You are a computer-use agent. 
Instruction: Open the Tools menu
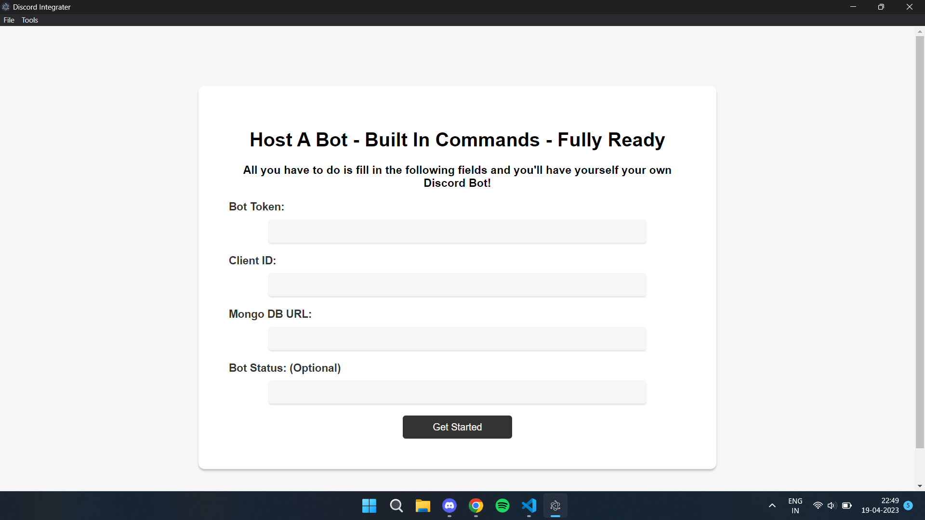29,20
